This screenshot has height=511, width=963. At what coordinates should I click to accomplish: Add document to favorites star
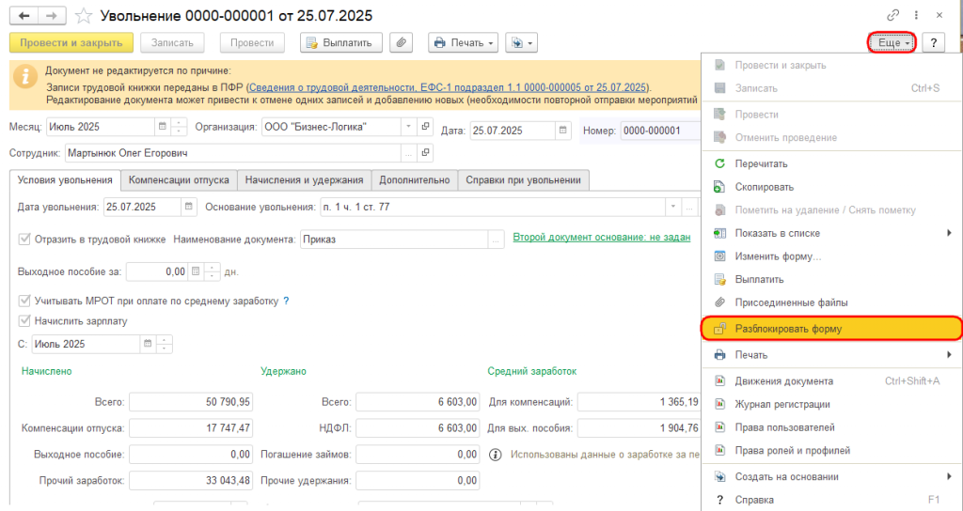(x=84, y=15)
